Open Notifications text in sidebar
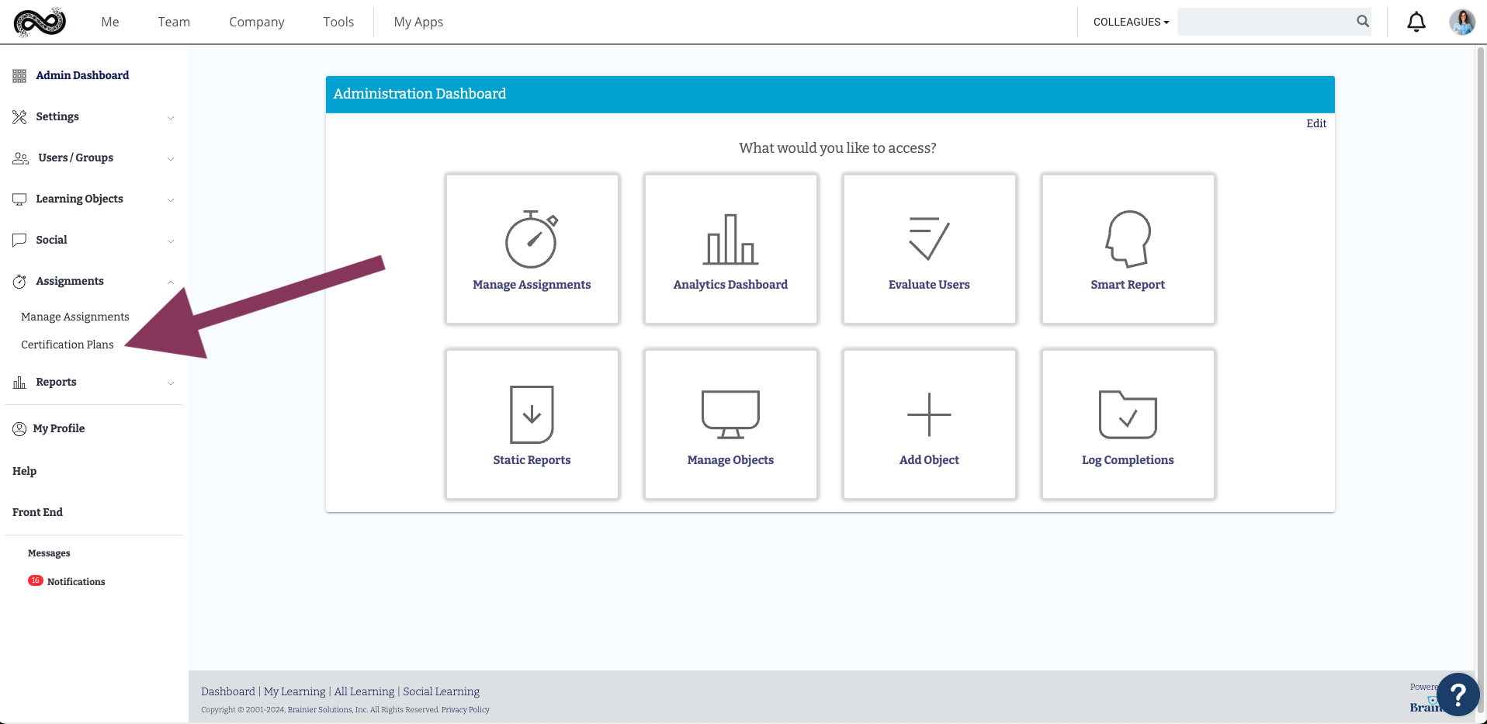Screen dimensions: 1487x724 click(76, 582)
